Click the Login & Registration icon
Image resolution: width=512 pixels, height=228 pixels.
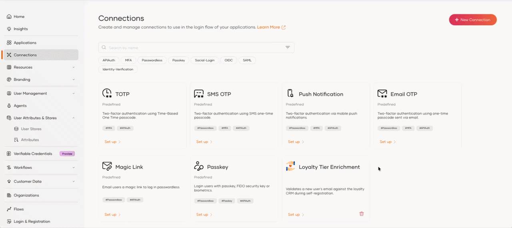[9, 221]
